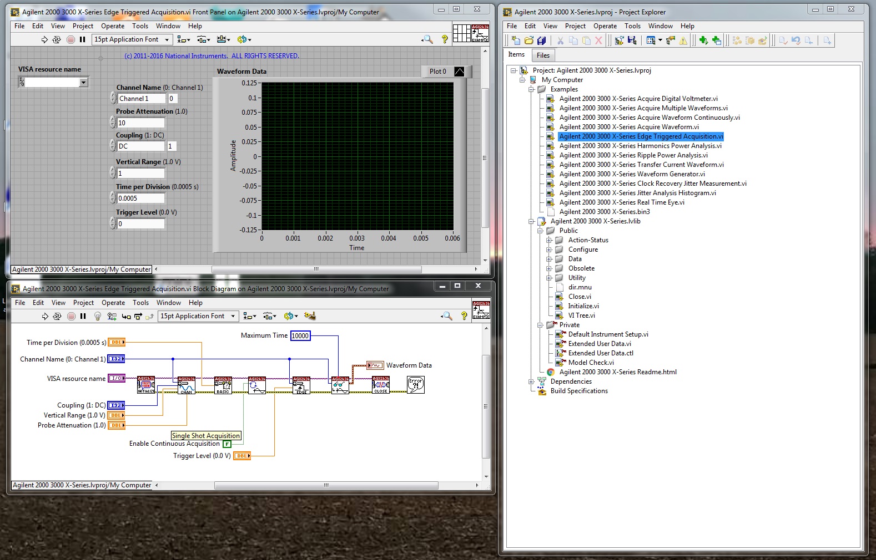Click the Search magnifier in Front Panel toolbar
This screenshot has height=560, width=876.
pos(427,39)
